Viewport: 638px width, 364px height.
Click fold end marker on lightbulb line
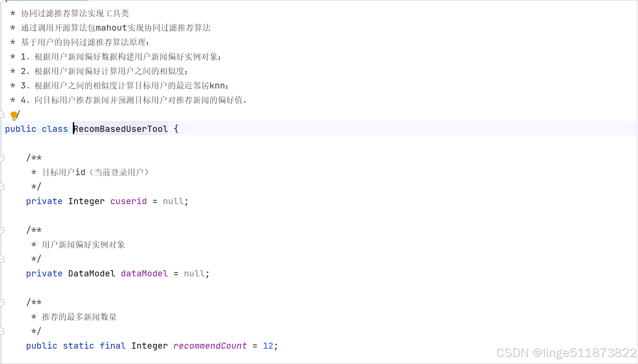(x=2, y=114)
